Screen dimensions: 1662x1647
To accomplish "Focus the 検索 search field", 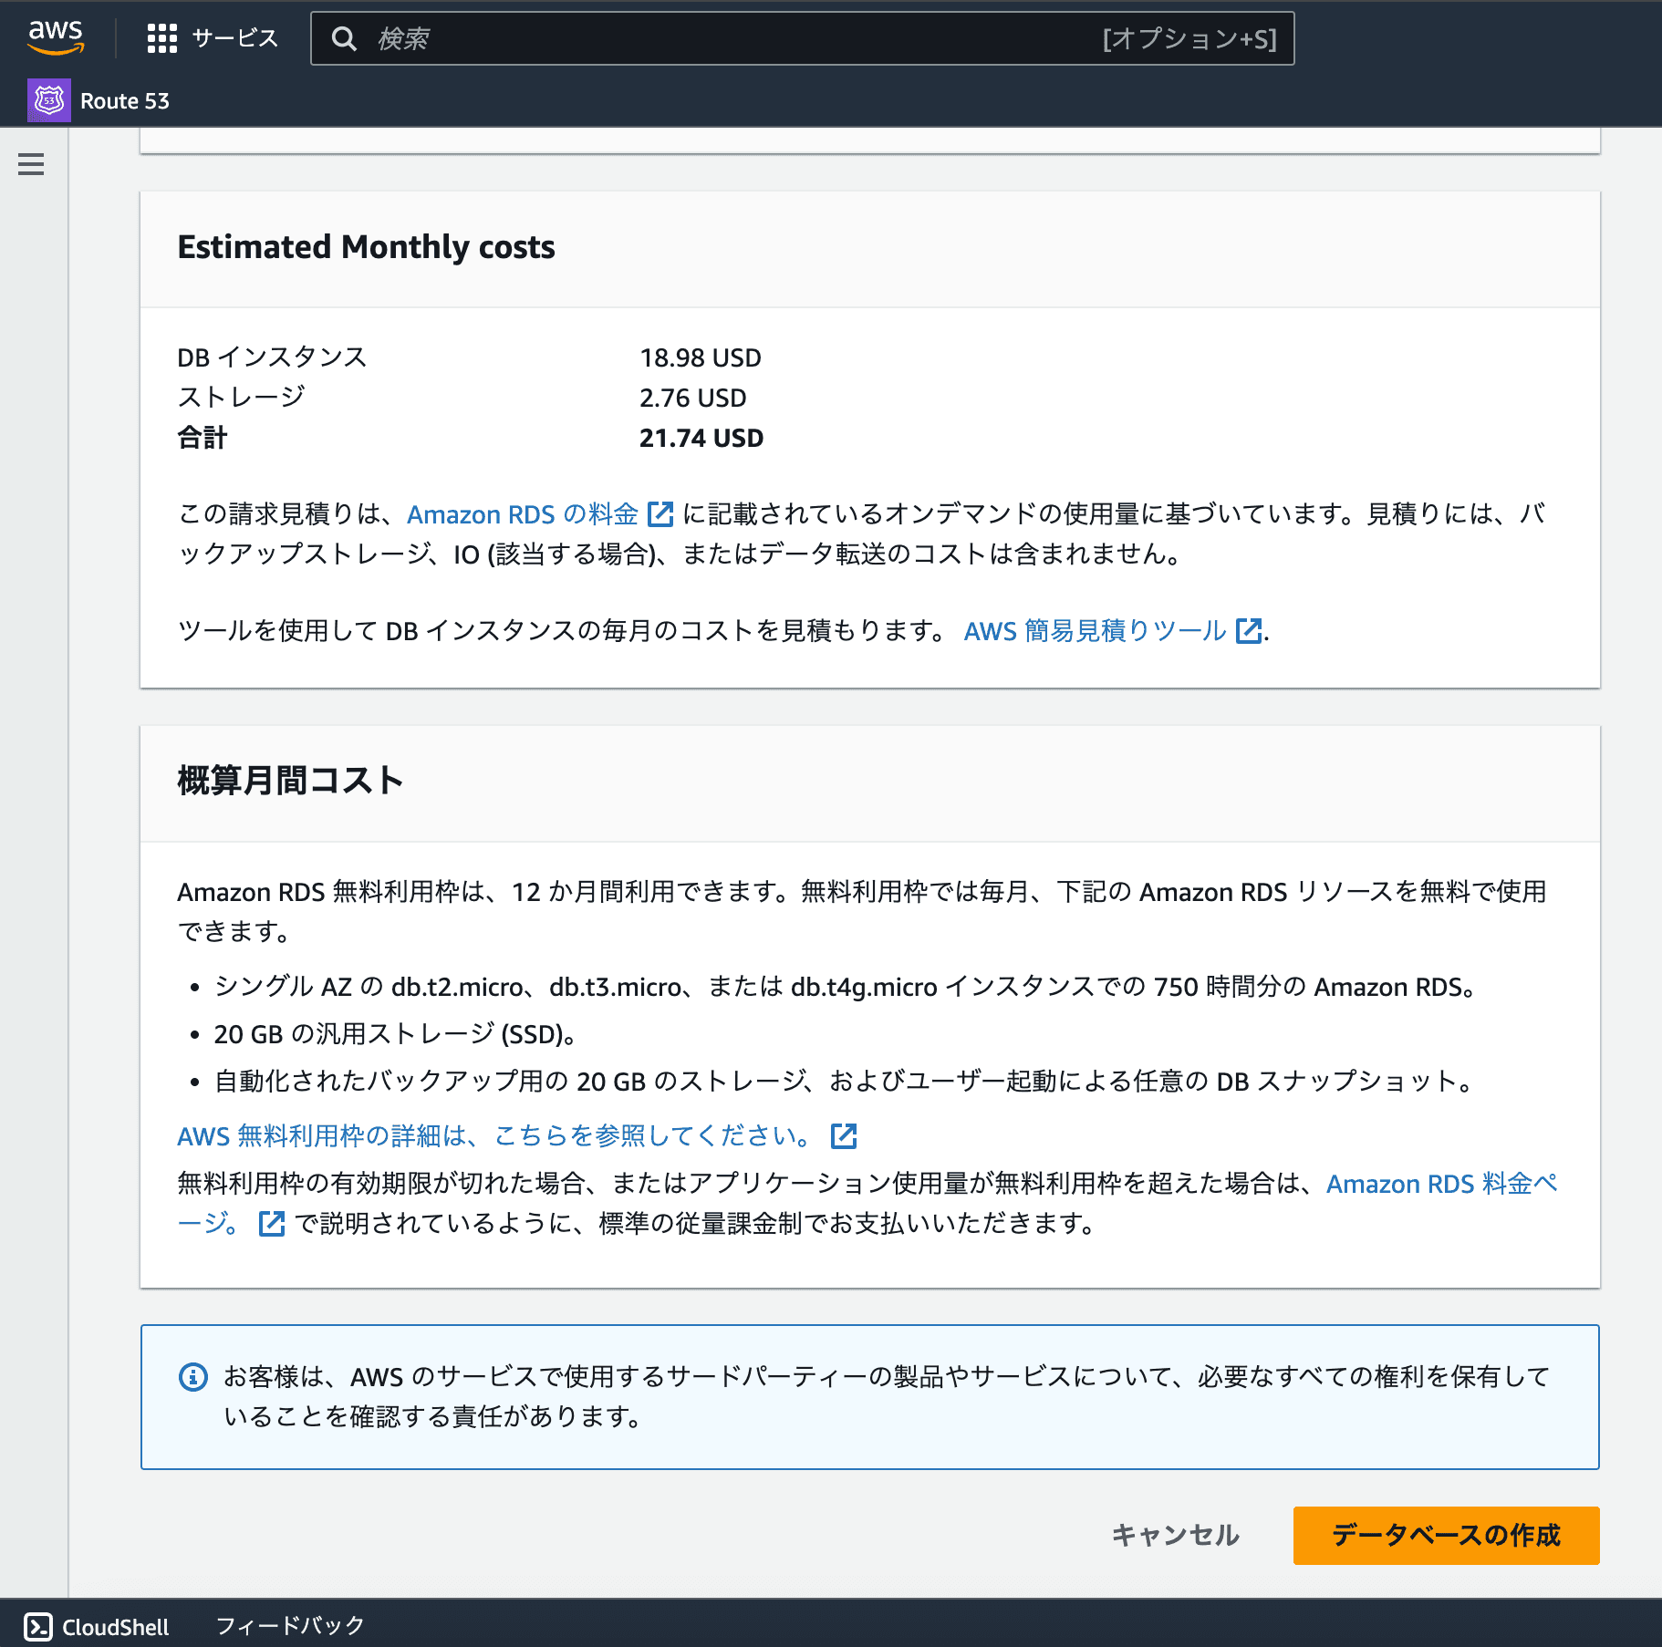I will (802, 38).
